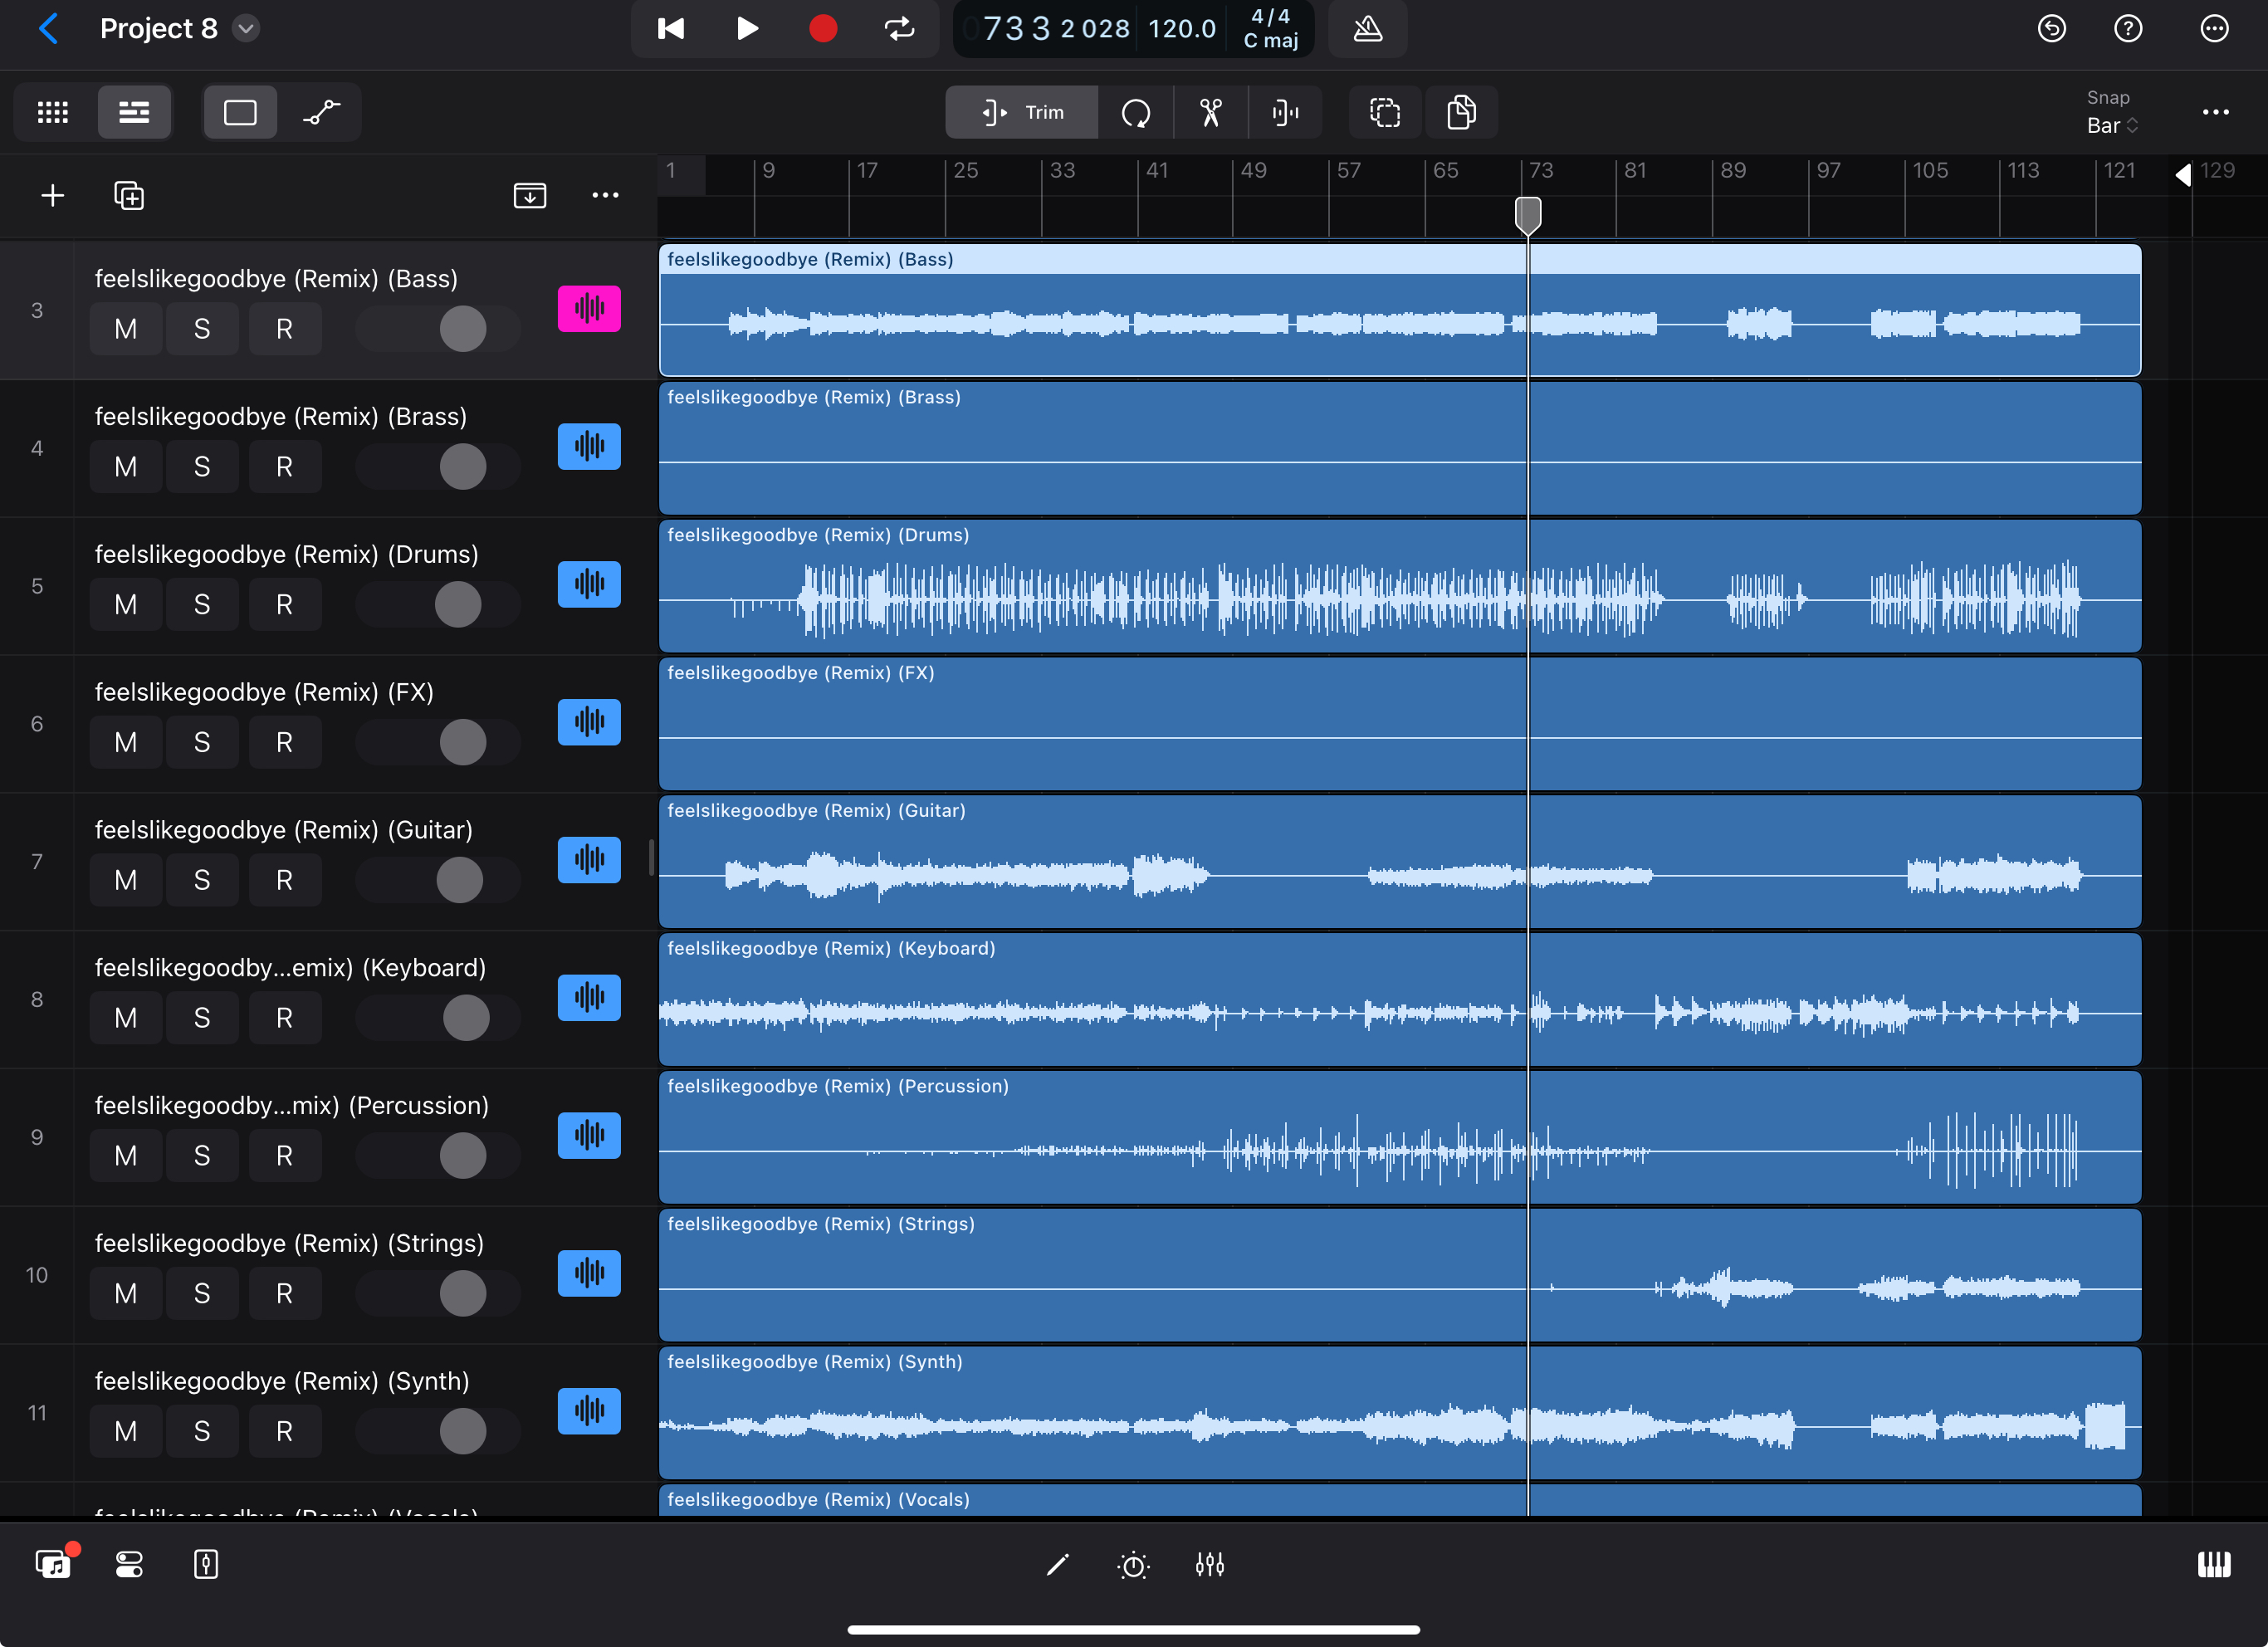This screenshot has height=1647, width=2268.
Task: Open the Browser icon with red badge
Action: point(54,1563)
